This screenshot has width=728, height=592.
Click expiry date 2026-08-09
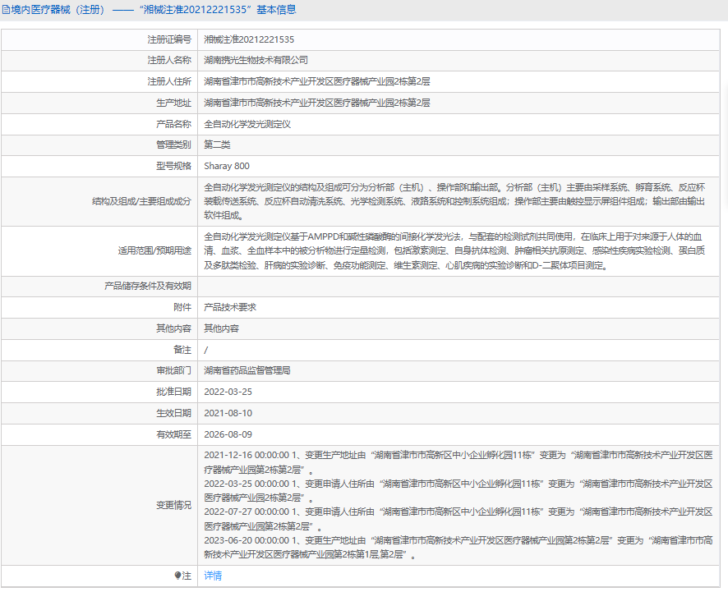228,434
